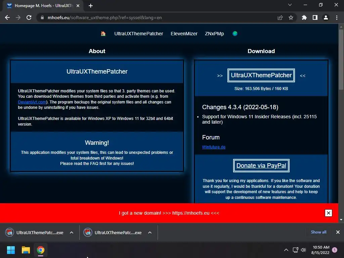Open the DeviantArt.com link
This screenshot has height=258, width=344.
click(32, 102)
